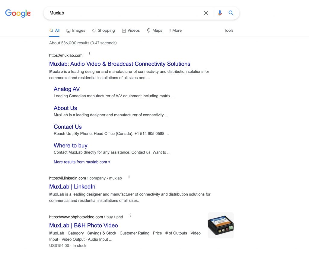Open the Contact Us sitelink

coord(68,127)
